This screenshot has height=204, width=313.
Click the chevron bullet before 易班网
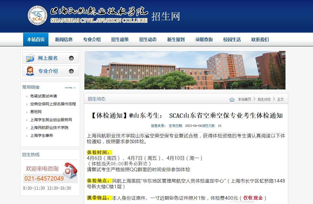[x=27, y=112]
